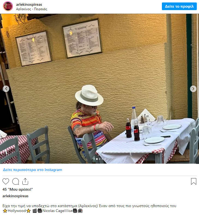Click the restaurant photo of seated man
This screenshot has width=199, height=215.
tap(99, 89)
